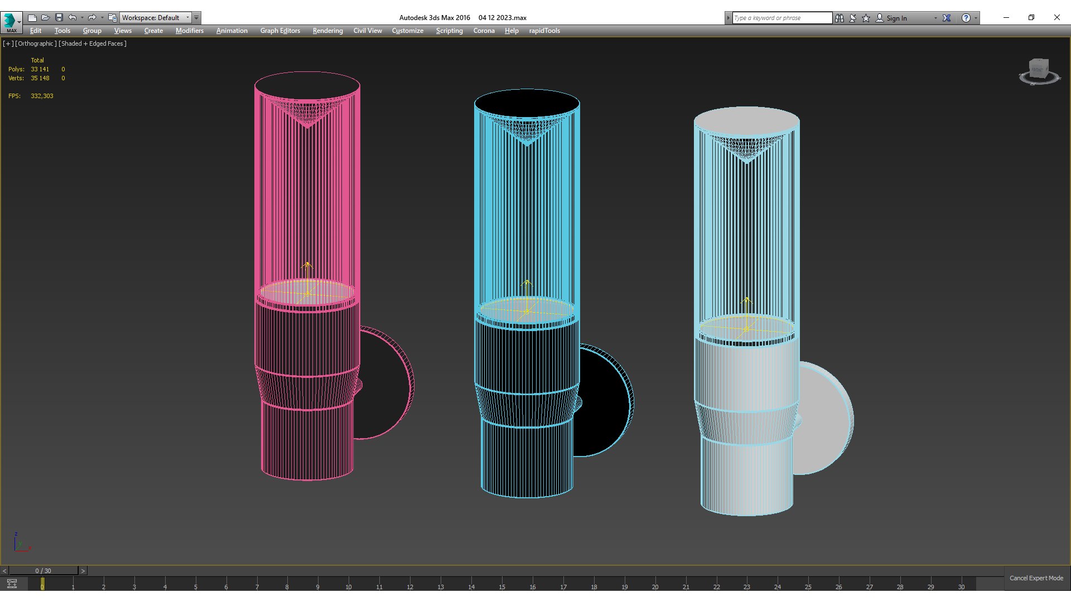Viewport: 1071px width, 602px height.
Task: Open the Autodesk Exchange X icon
Action: coord(947,18)
